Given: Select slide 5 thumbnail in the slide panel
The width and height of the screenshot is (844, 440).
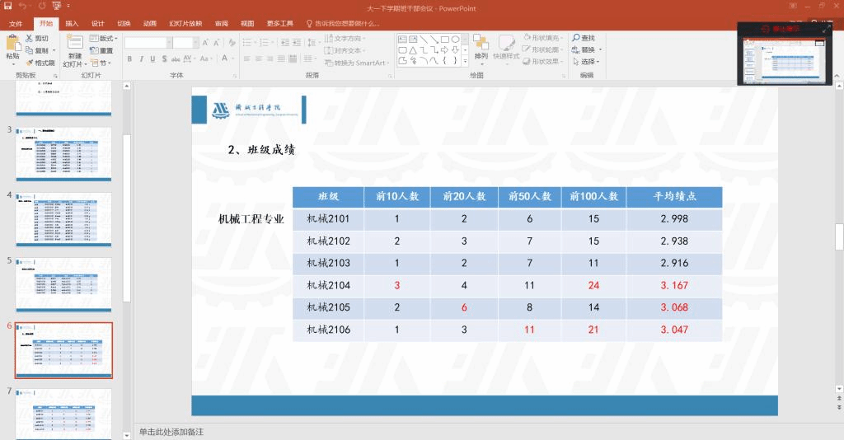Looking at the screenshot, I should (65, 284).
